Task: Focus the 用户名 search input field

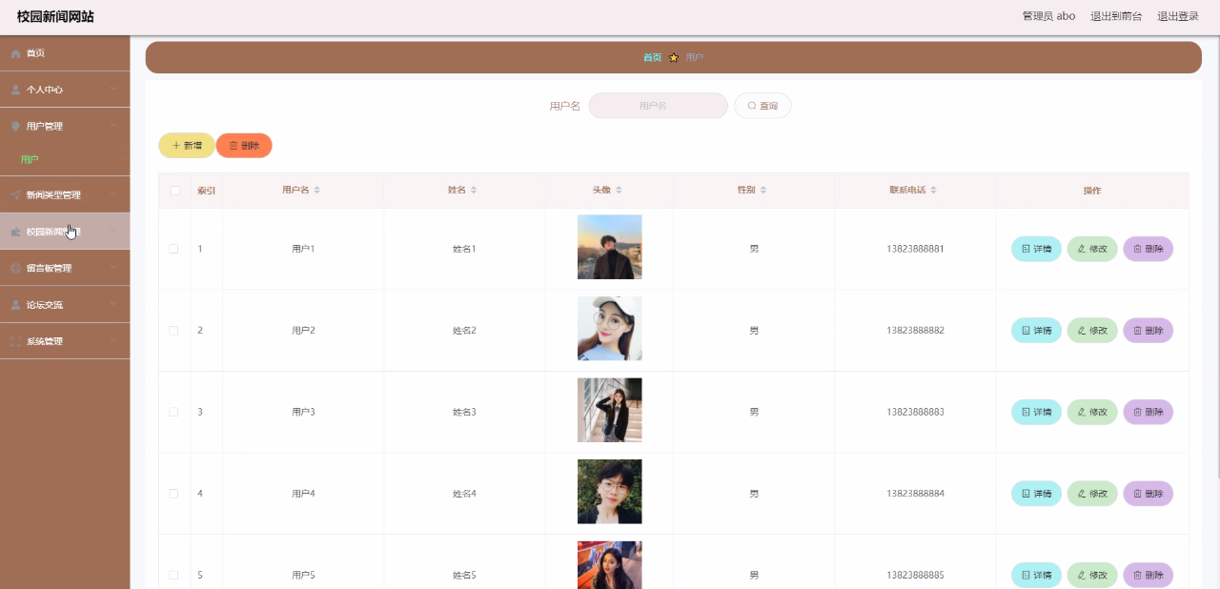Action: 658,106
